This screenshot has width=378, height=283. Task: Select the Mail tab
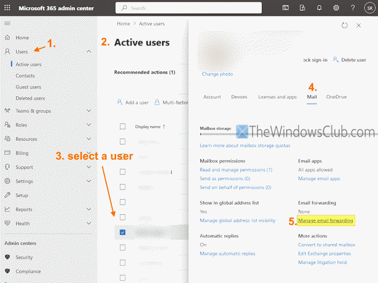pyautogui.click(x=312, y=97)
